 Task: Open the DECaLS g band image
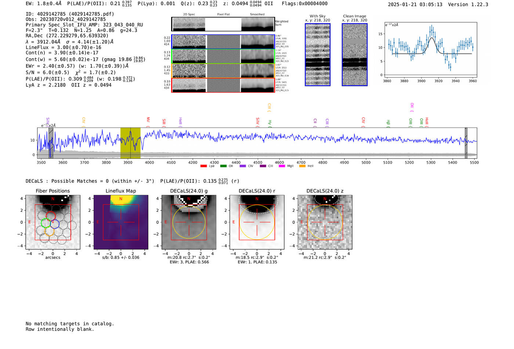(189, 222)
